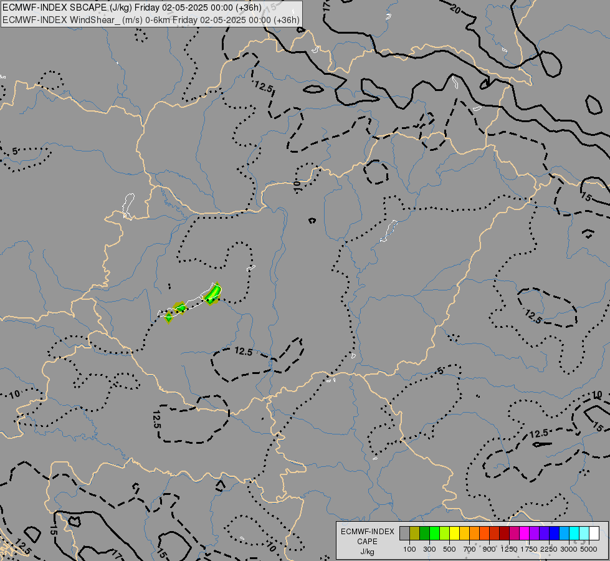Click the 3000 legend tick label
The width and height of the screenshot is (610, 561).
569,549
